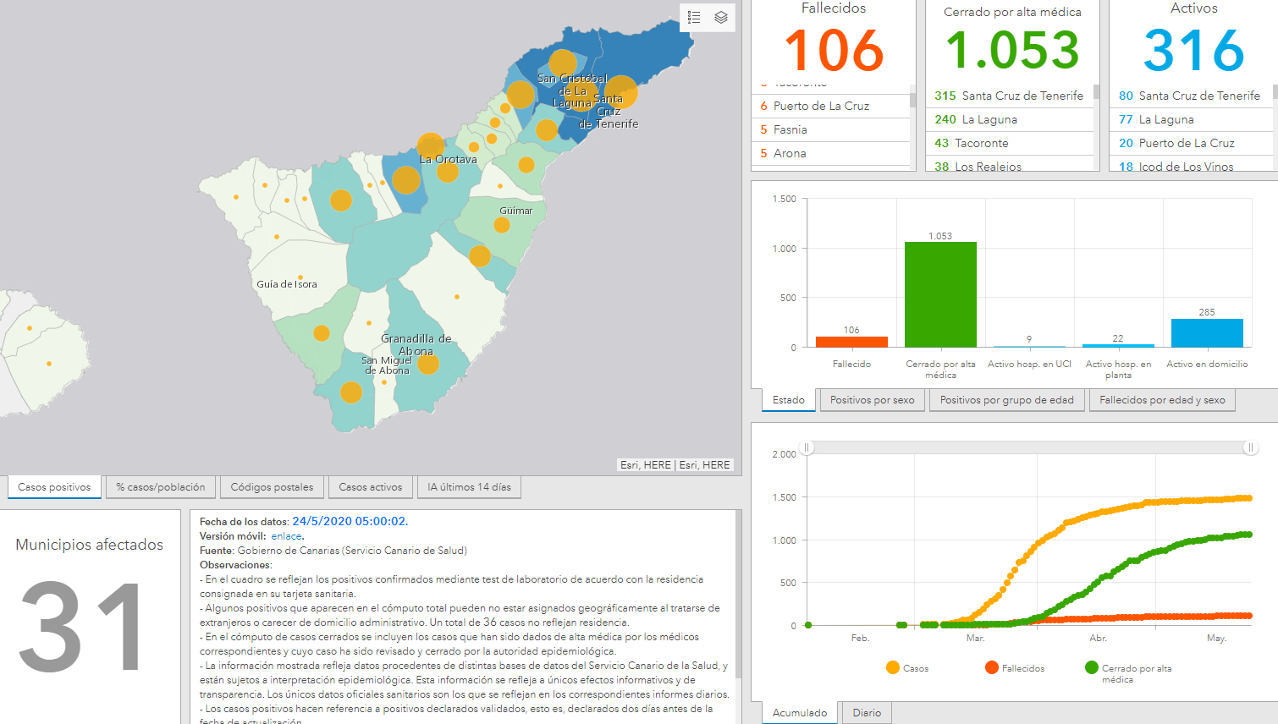Image resolution: width=1278 pixels, height=724 pixels.
Task: Select the 5 Fasnia row in Fallecidos
Action: pos(831,129)
